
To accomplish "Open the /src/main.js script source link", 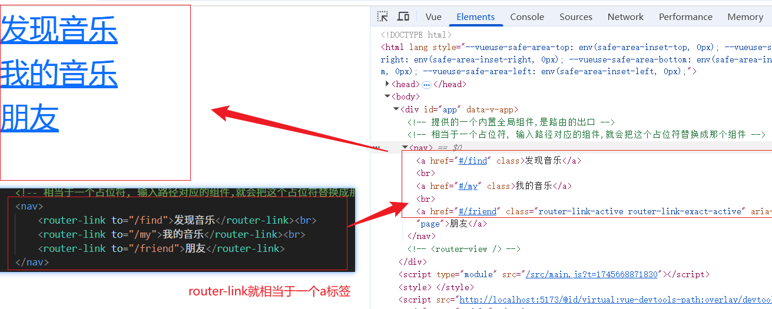I will [592, 274].
